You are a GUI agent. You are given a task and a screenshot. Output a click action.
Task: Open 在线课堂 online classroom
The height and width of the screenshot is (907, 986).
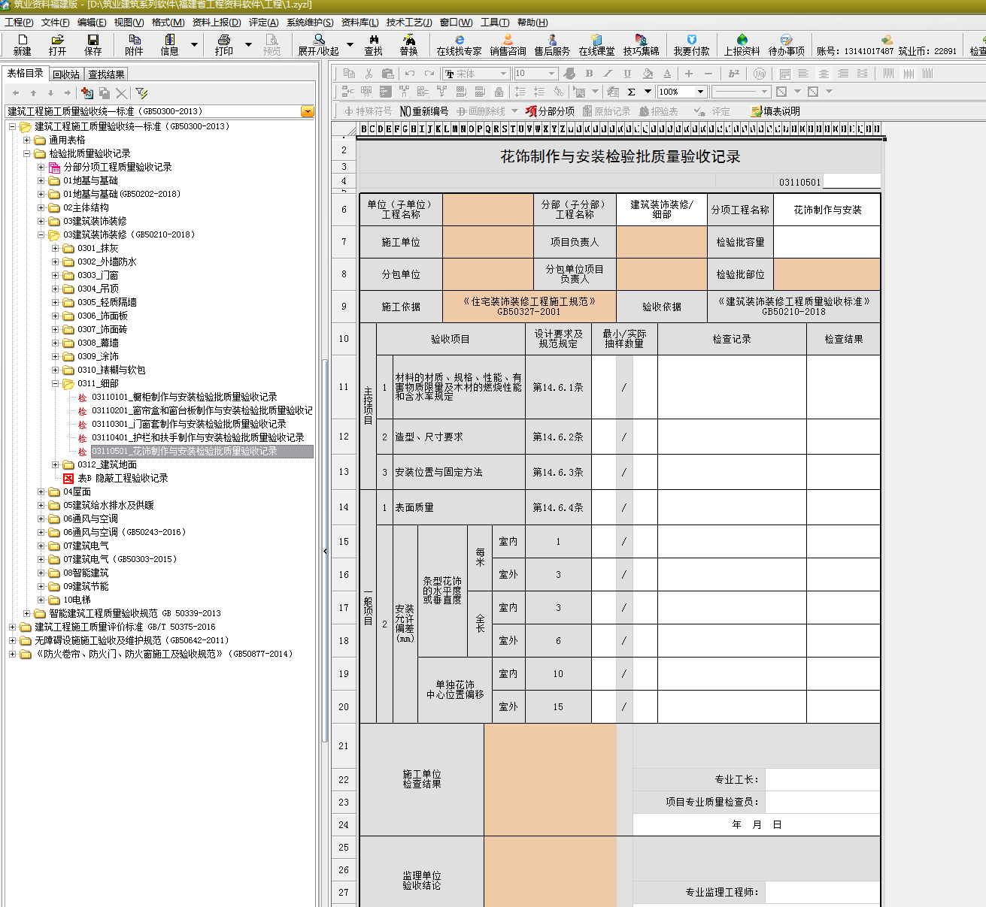pos(596,45)
